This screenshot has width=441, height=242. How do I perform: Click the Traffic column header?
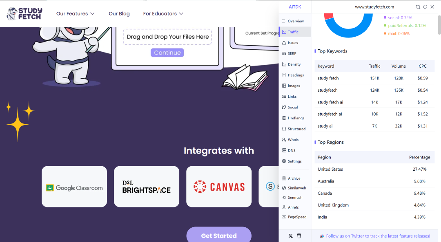pyautogui.click(x=374, y=66)
